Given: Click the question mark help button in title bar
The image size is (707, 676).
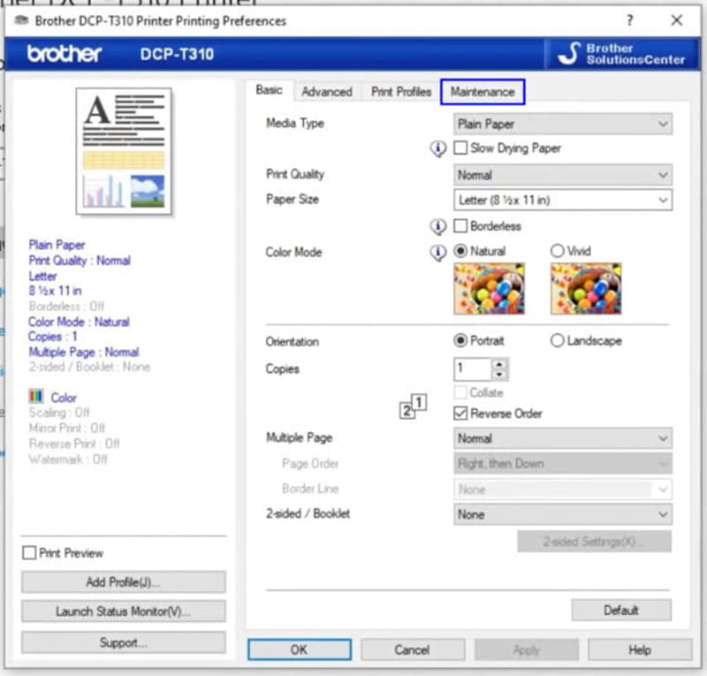Looking at the screenshot, I should coord(630,20).
